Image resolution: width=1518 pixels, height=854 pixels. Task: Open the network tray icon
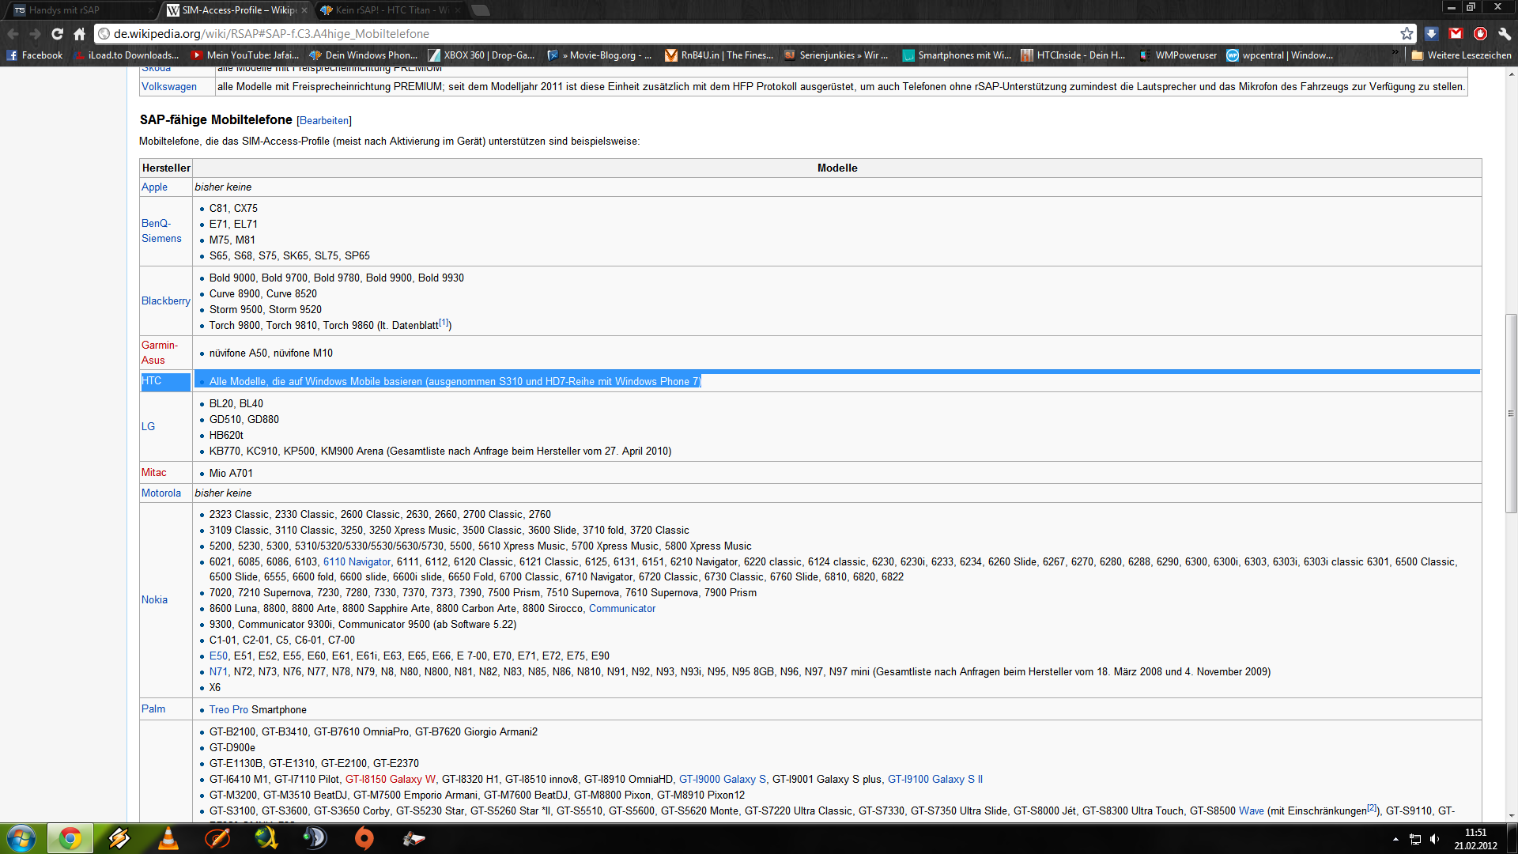point(1415,839)
